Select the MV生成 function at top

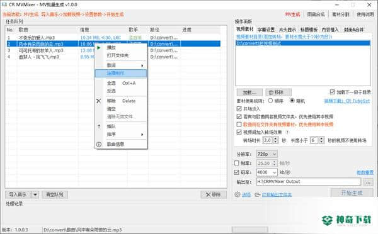(292, 14)
